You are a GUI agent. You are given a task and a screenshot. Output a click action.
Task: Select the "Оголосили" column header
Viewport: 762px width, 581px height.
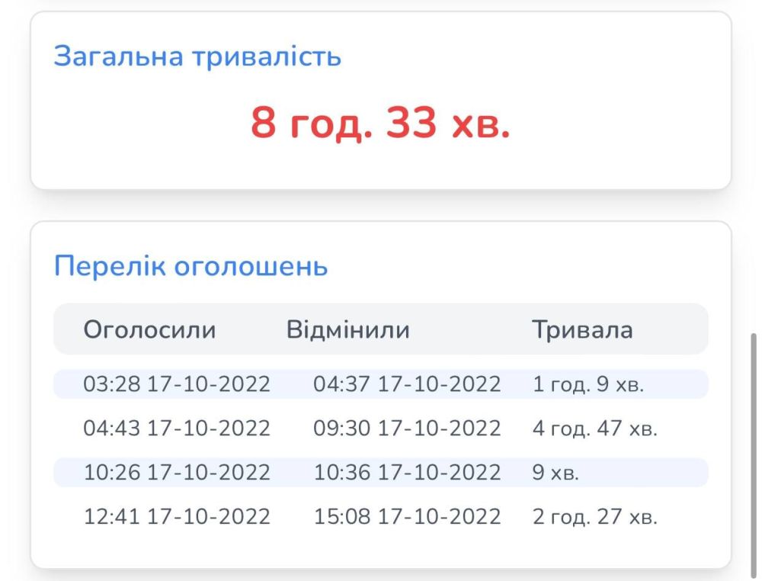coord(149,329)
